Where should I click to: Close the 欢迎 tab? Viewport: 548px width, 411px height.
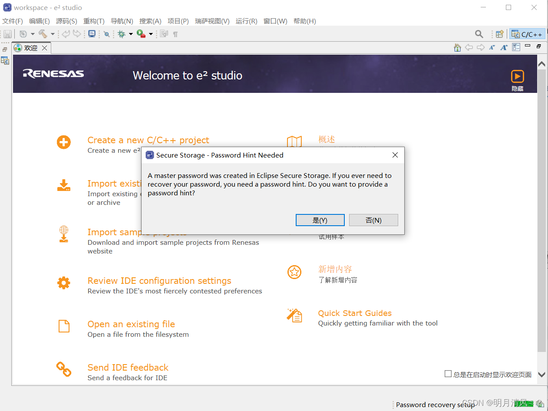44,48
